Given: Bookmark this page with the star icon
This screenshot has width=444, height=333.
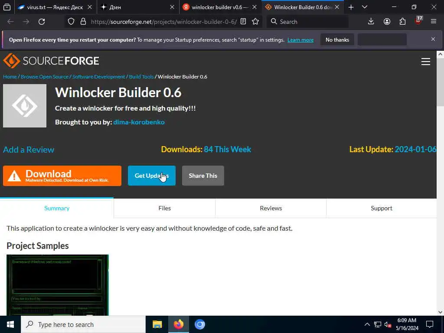Looking at the screenshot, I should pos(255,22).
